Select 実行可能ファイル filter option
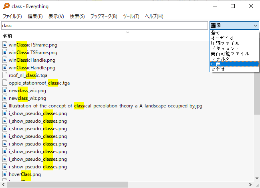Screen dimensions: 260x188 pyautogui.click(x=234, y=54)
